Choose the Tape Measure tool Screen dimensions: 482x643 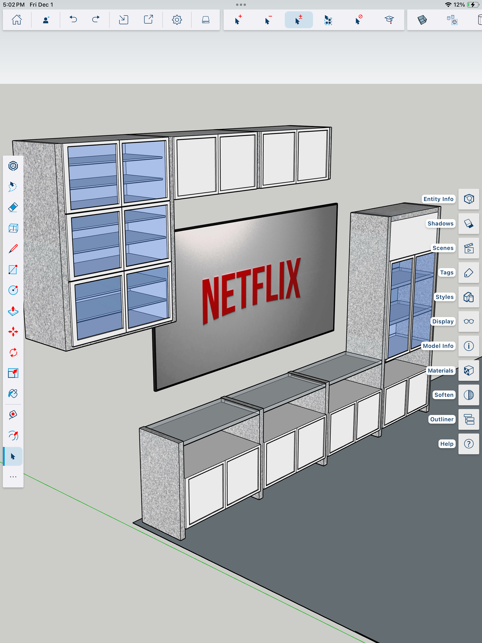click(x=13, y=415)
